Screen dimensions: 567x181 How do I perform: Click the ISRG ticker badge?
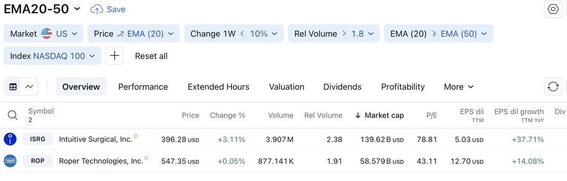click(38, 139)
